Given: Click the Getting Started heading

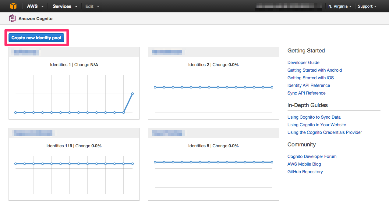Looking at the screenshot, I should pos(306,51).
